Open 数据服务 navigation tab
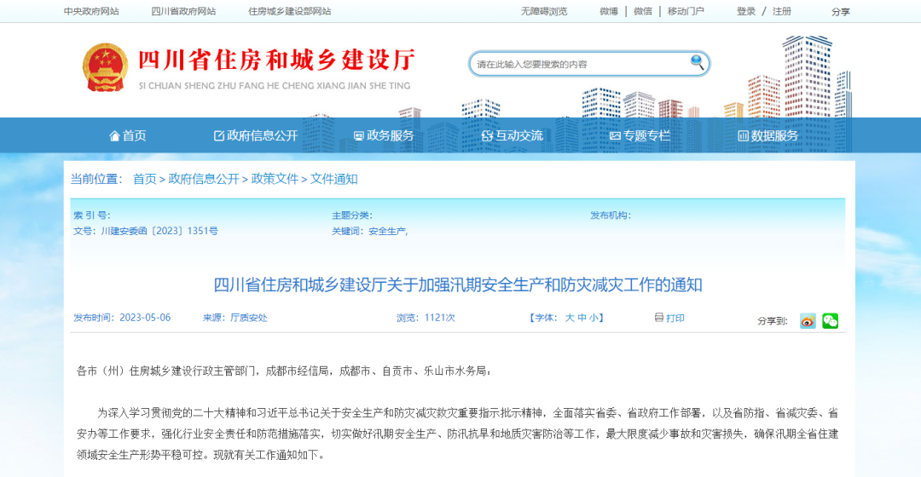Image resolution: width=921 pixels, height=477 pixels. tap(767, 135)
